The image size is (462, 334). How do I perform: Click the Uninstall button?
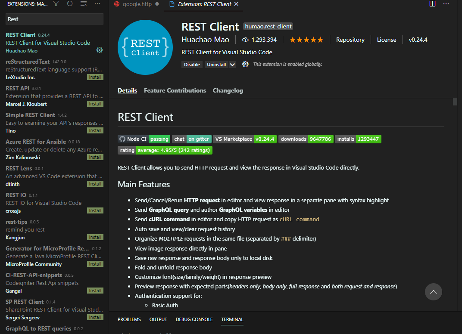click(x=216, y=65)
